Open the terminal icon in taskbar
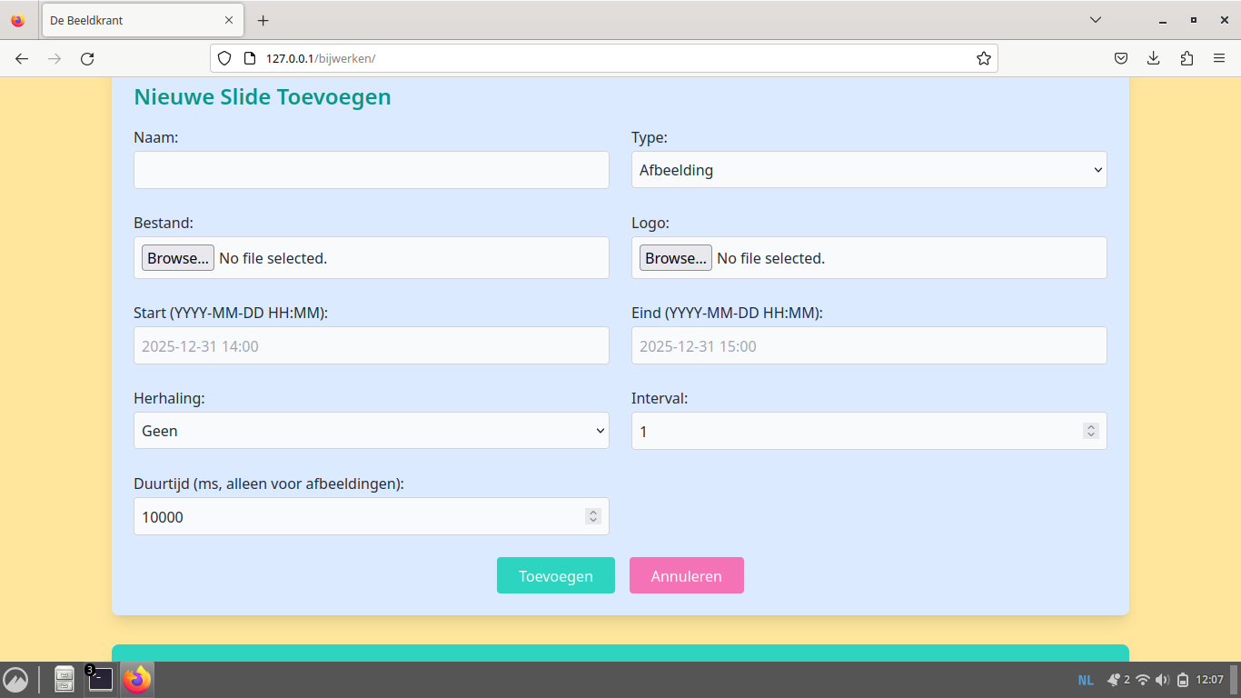Image resolution: width=1241 pixels, height=698 pixels. point(100,679)
